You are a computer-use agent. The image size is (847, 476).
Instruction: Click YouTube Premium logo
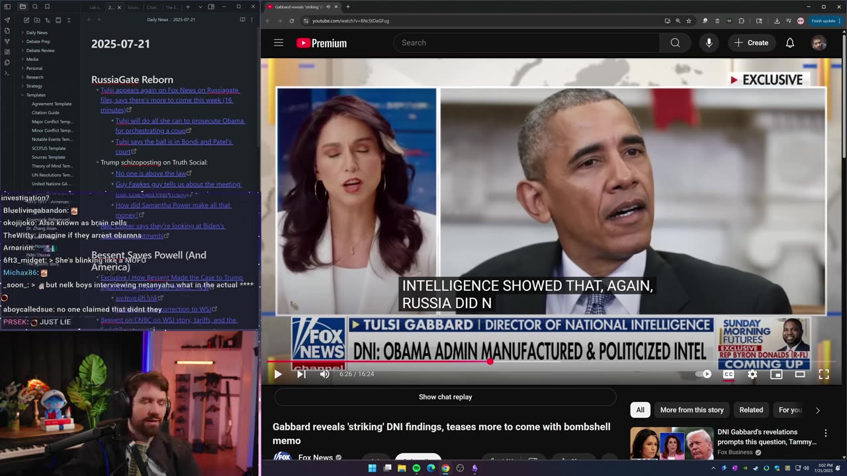pos(322,43)
